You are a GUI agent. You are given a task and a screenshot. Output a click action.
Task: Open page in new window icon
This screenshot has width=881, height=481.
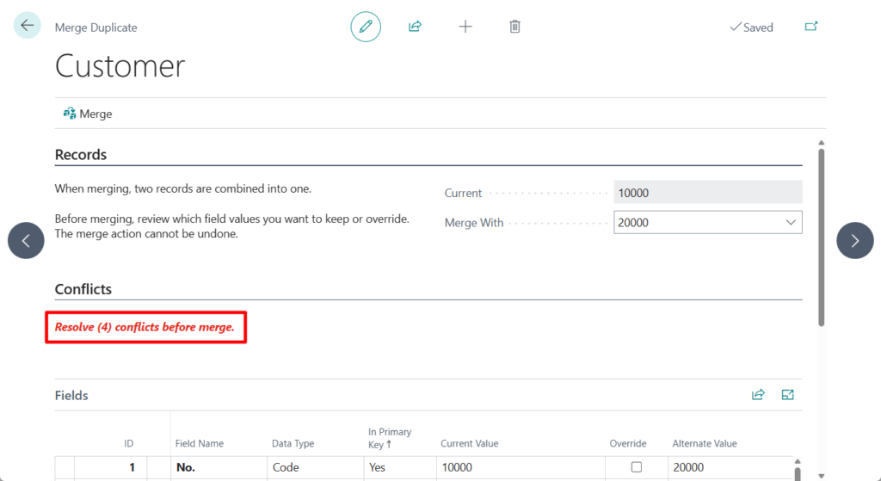[810, 27]
